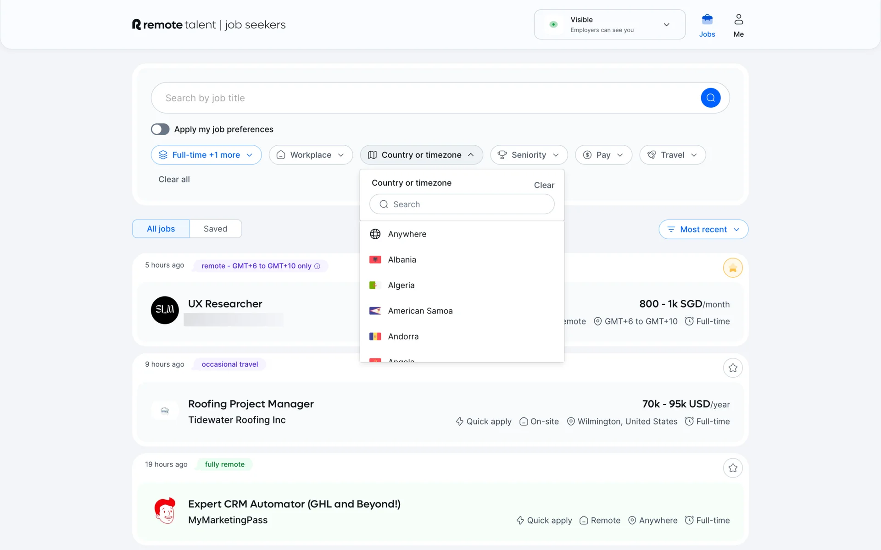Open the Me profile icon
This screenshot has width=881, height=550.
pos(738,20)
